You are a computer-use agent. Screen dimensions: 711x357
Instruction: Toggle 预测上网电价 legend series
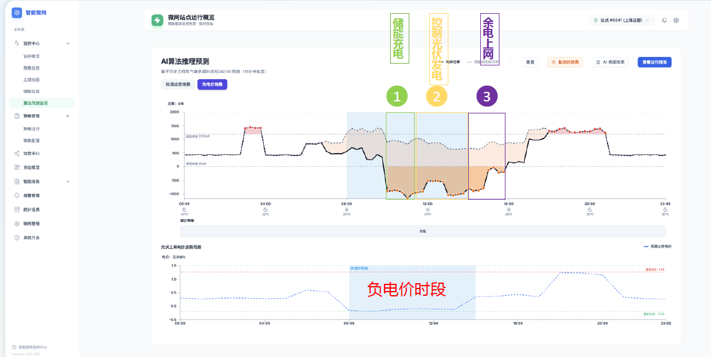pyautogui.click(x=658, y=247)
